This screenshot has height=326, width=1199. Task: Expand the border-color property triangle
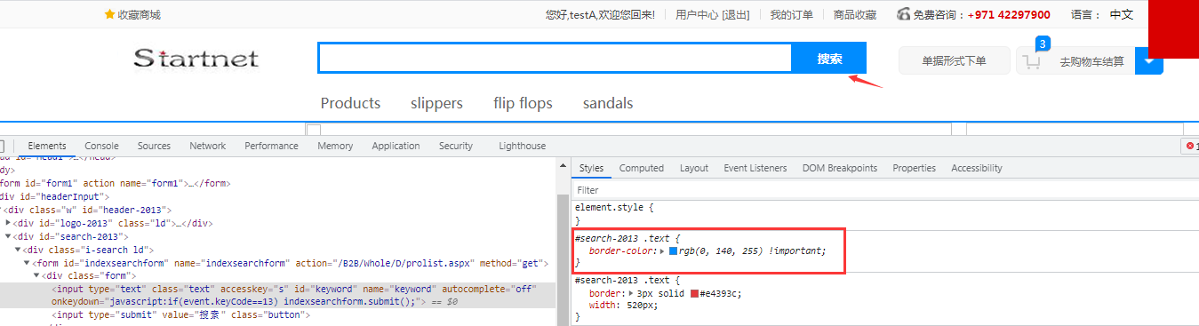(662, 251)
